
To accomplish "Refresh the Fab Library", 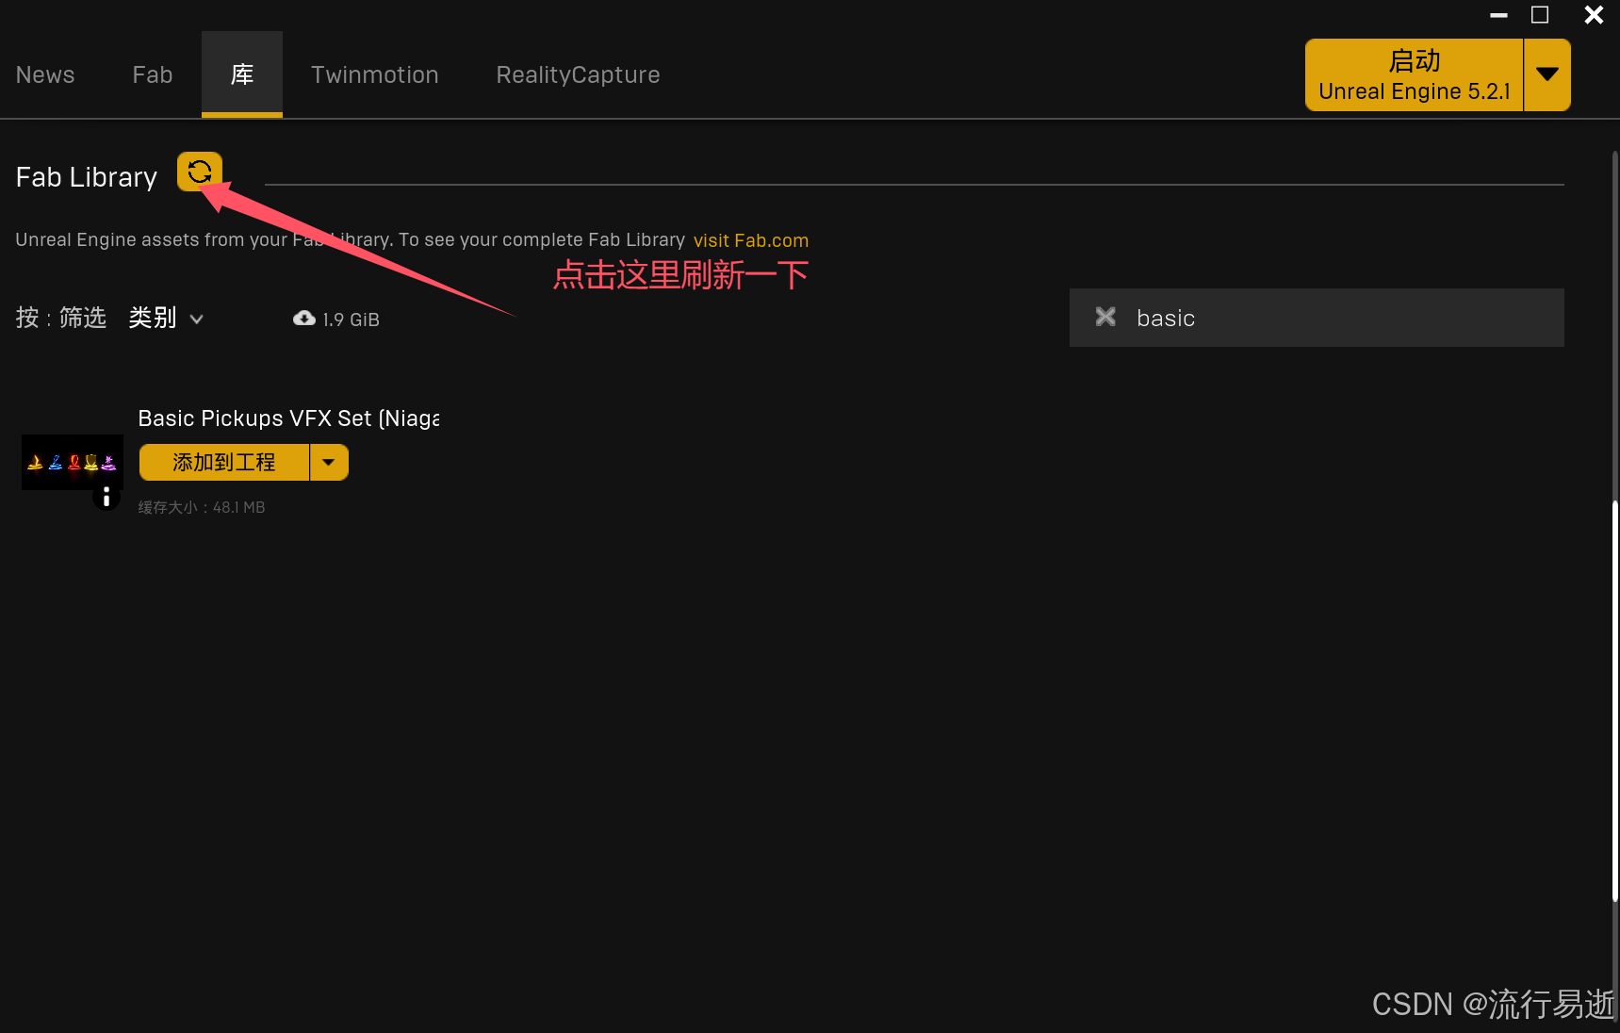I will pos(199,172).
